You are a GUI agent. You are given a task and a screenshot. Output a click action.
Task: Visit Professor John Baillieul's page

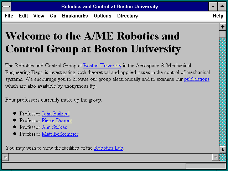tap(56, 114)
